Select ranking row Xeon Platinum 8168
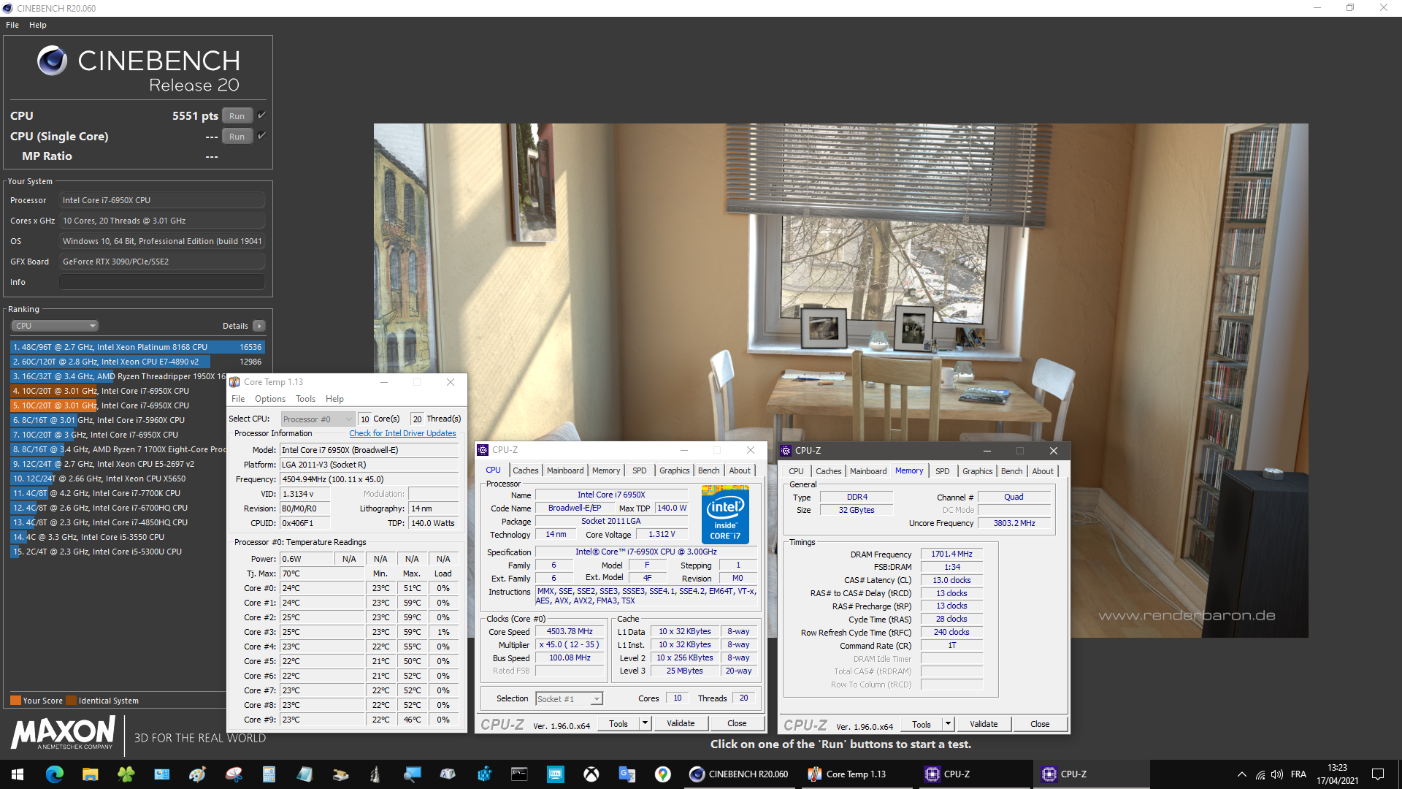 [137, 347]
